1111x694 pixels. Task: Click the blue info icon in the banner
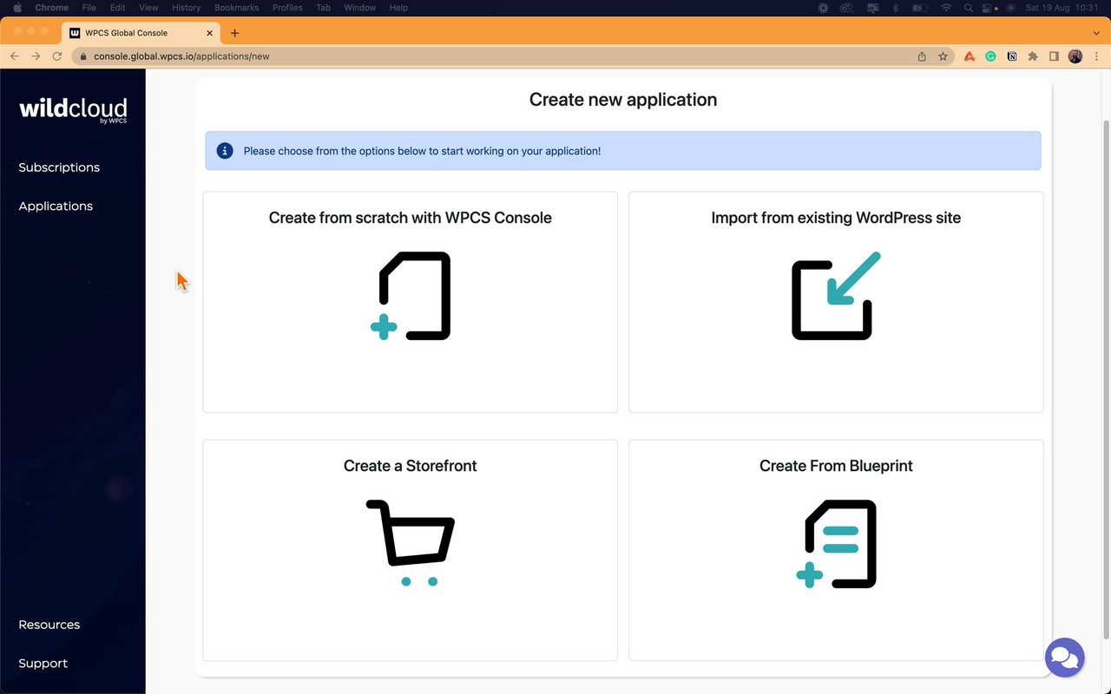225,151
